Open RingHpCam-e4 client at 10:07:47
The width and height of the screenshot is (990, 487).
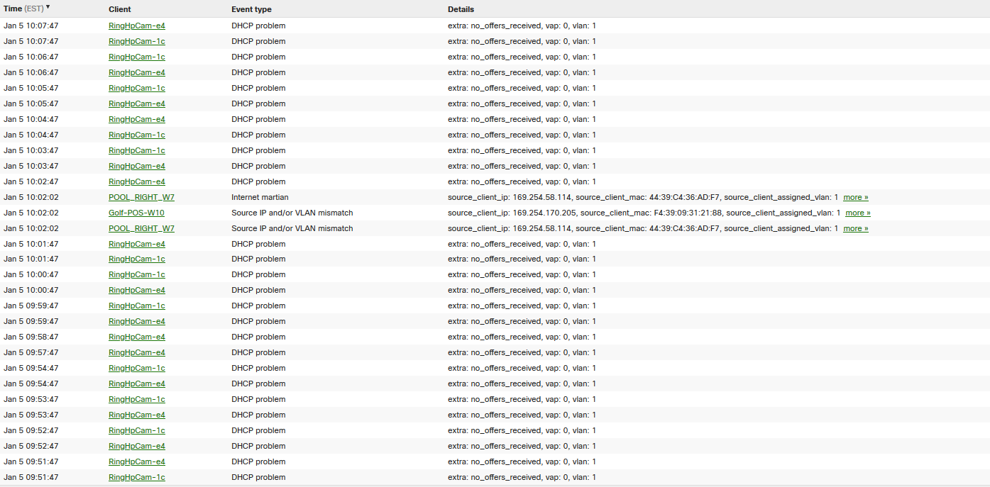[x=137, y=26]
